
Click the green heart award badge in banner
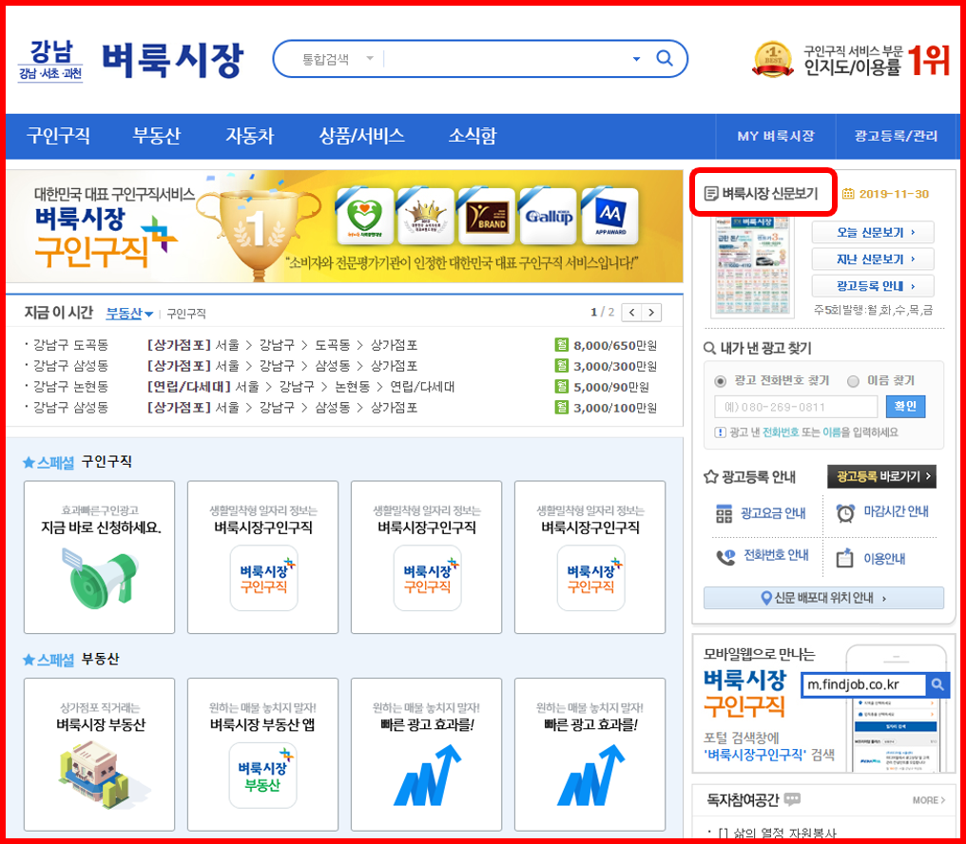point(365,217)
